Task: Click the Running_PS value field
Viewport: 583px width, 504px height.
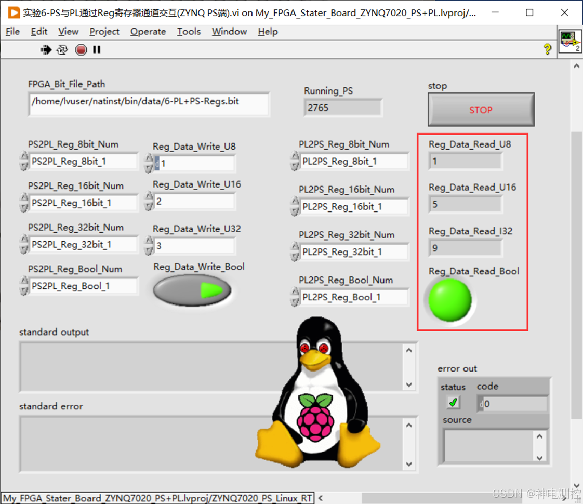Action: tap(343, 108)
